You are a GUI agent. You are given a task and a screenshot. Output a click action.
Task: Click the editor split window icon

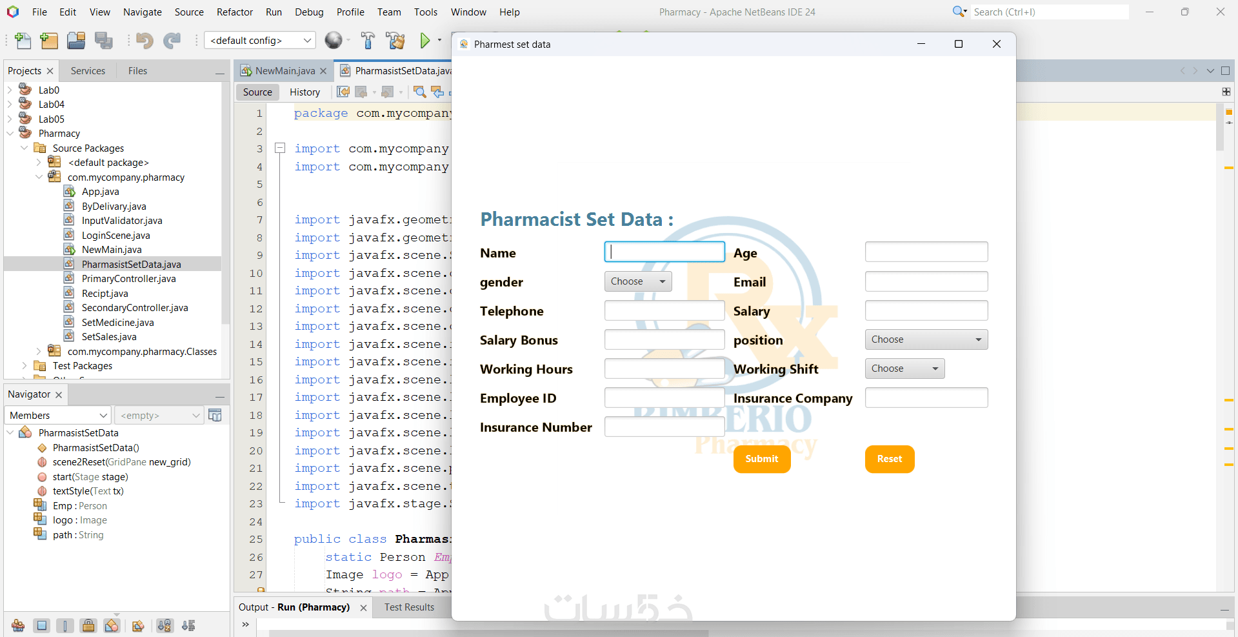[1226, 92]
